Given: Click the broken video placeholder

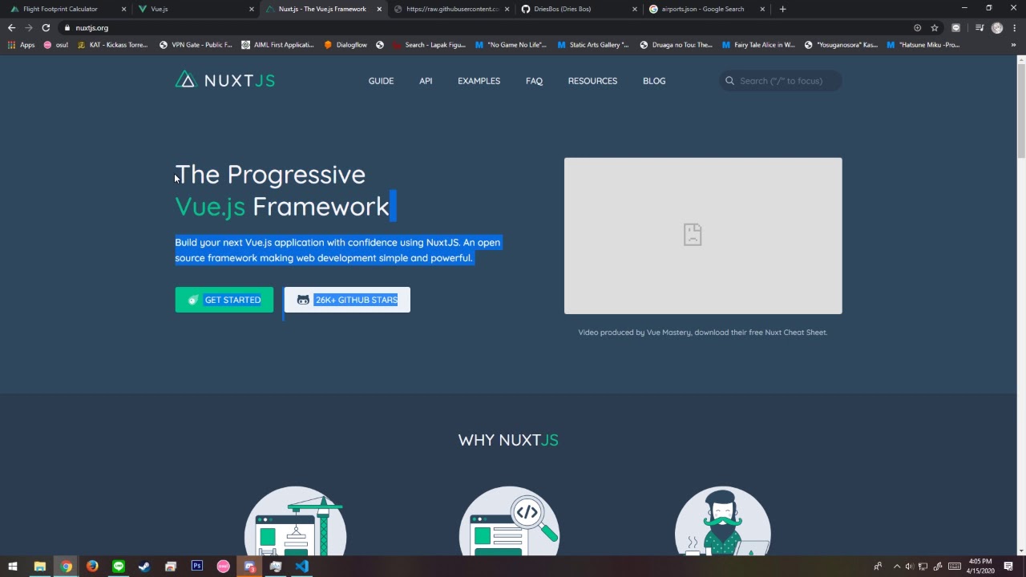Looking at the screenshot, I should [x=703, y=236].
